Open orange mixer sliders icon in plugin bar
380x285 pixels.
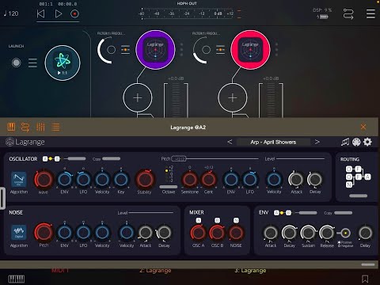click(x=40, y=127)
